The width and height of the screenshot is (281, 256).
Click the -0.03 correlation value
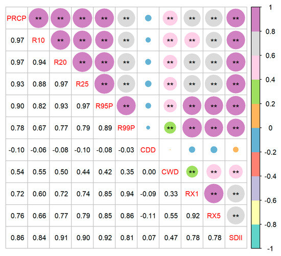click(x=126, y=150)
